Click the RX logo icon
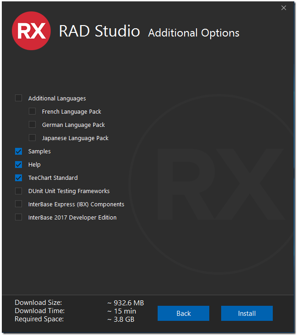The width and height of the screenshot is (297, 335). coord(31,31)
